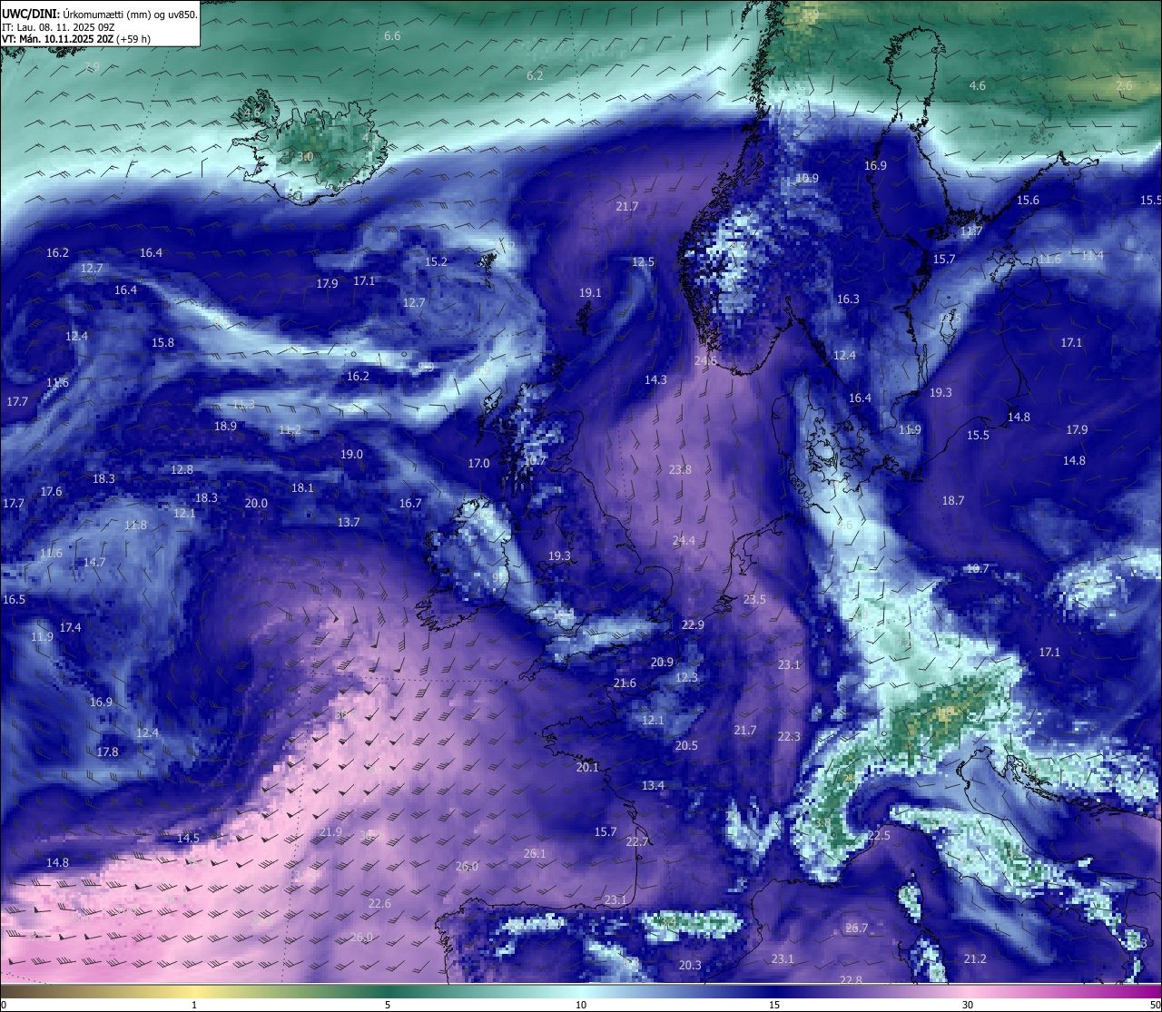Screen dimensions: 1162x1012
Task: Click the map value 20.1
Action: point(587,768)
